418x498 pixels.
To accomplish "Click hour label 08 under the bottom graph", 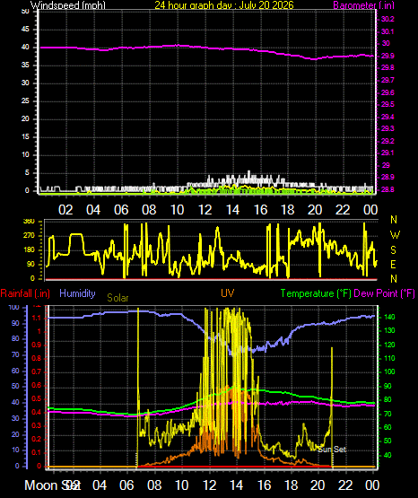I will 154,485.
